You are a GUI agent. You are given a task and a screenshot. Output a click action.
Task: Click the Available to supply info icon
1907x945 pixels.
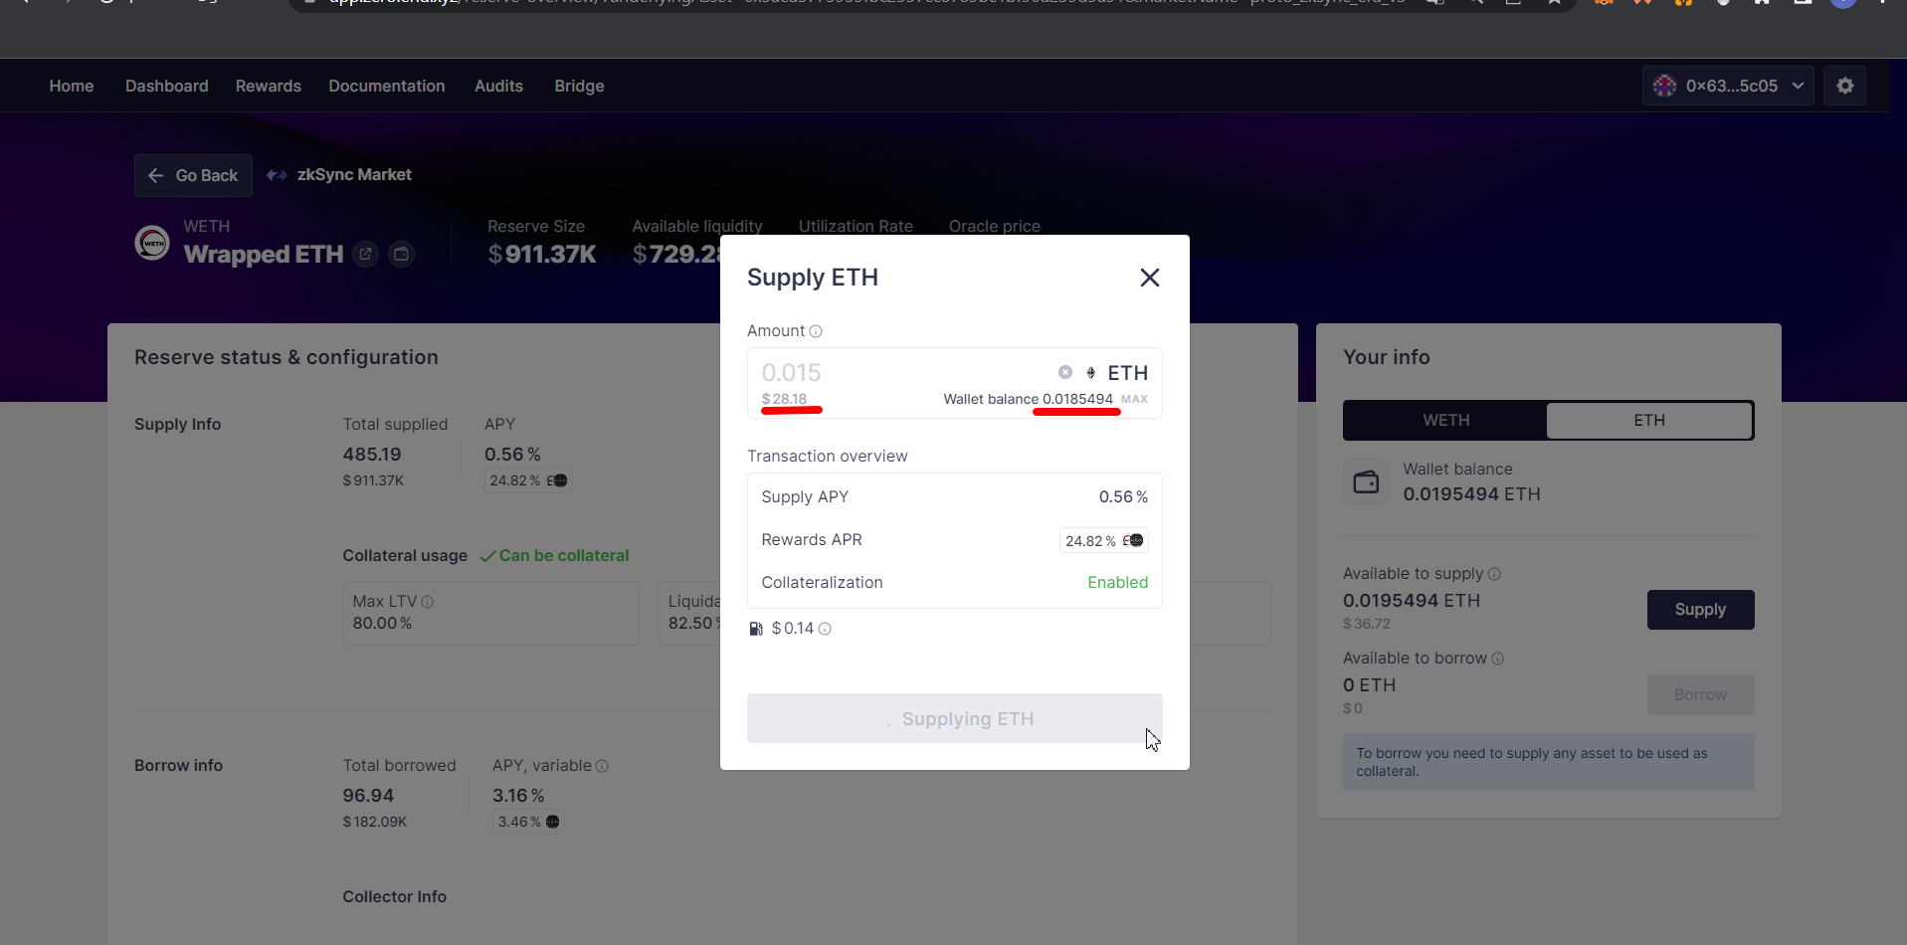point(1494,574)
